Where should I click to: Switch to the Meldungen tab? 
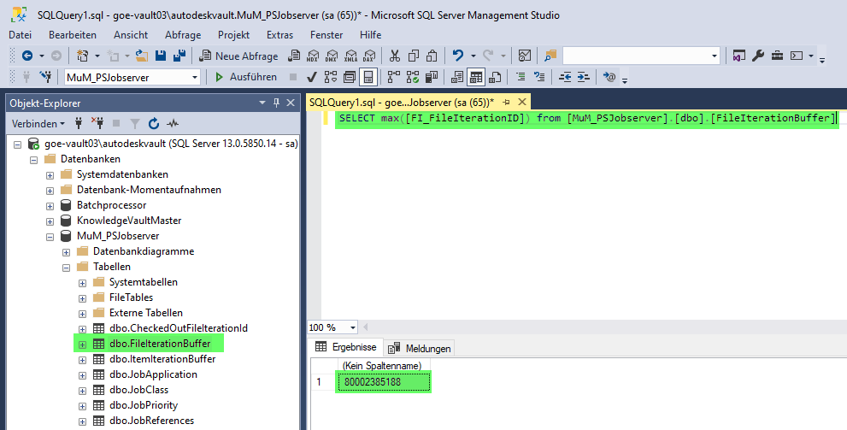(421, 349)
